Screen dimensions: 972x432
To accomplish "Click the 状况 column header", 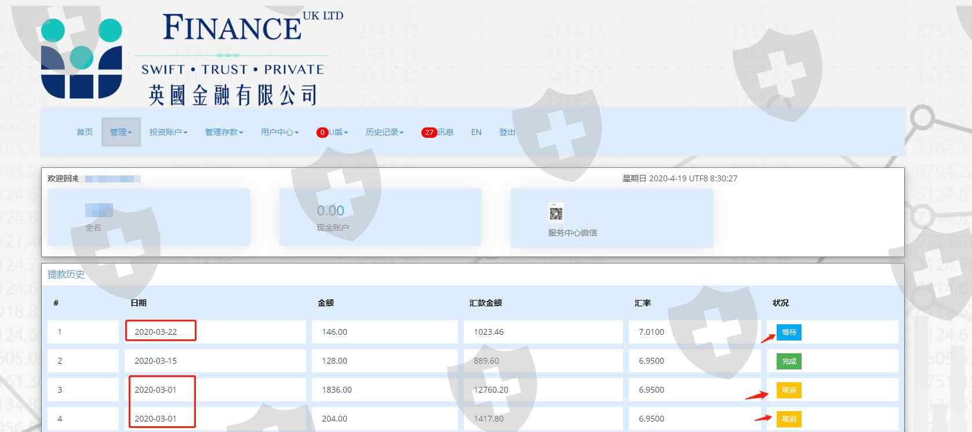I will 781,303.
